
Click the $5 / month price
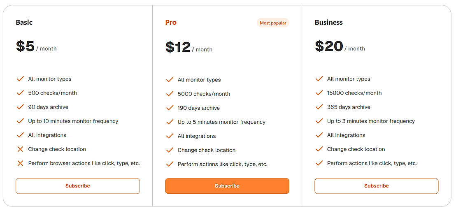[x=36, y=47]
